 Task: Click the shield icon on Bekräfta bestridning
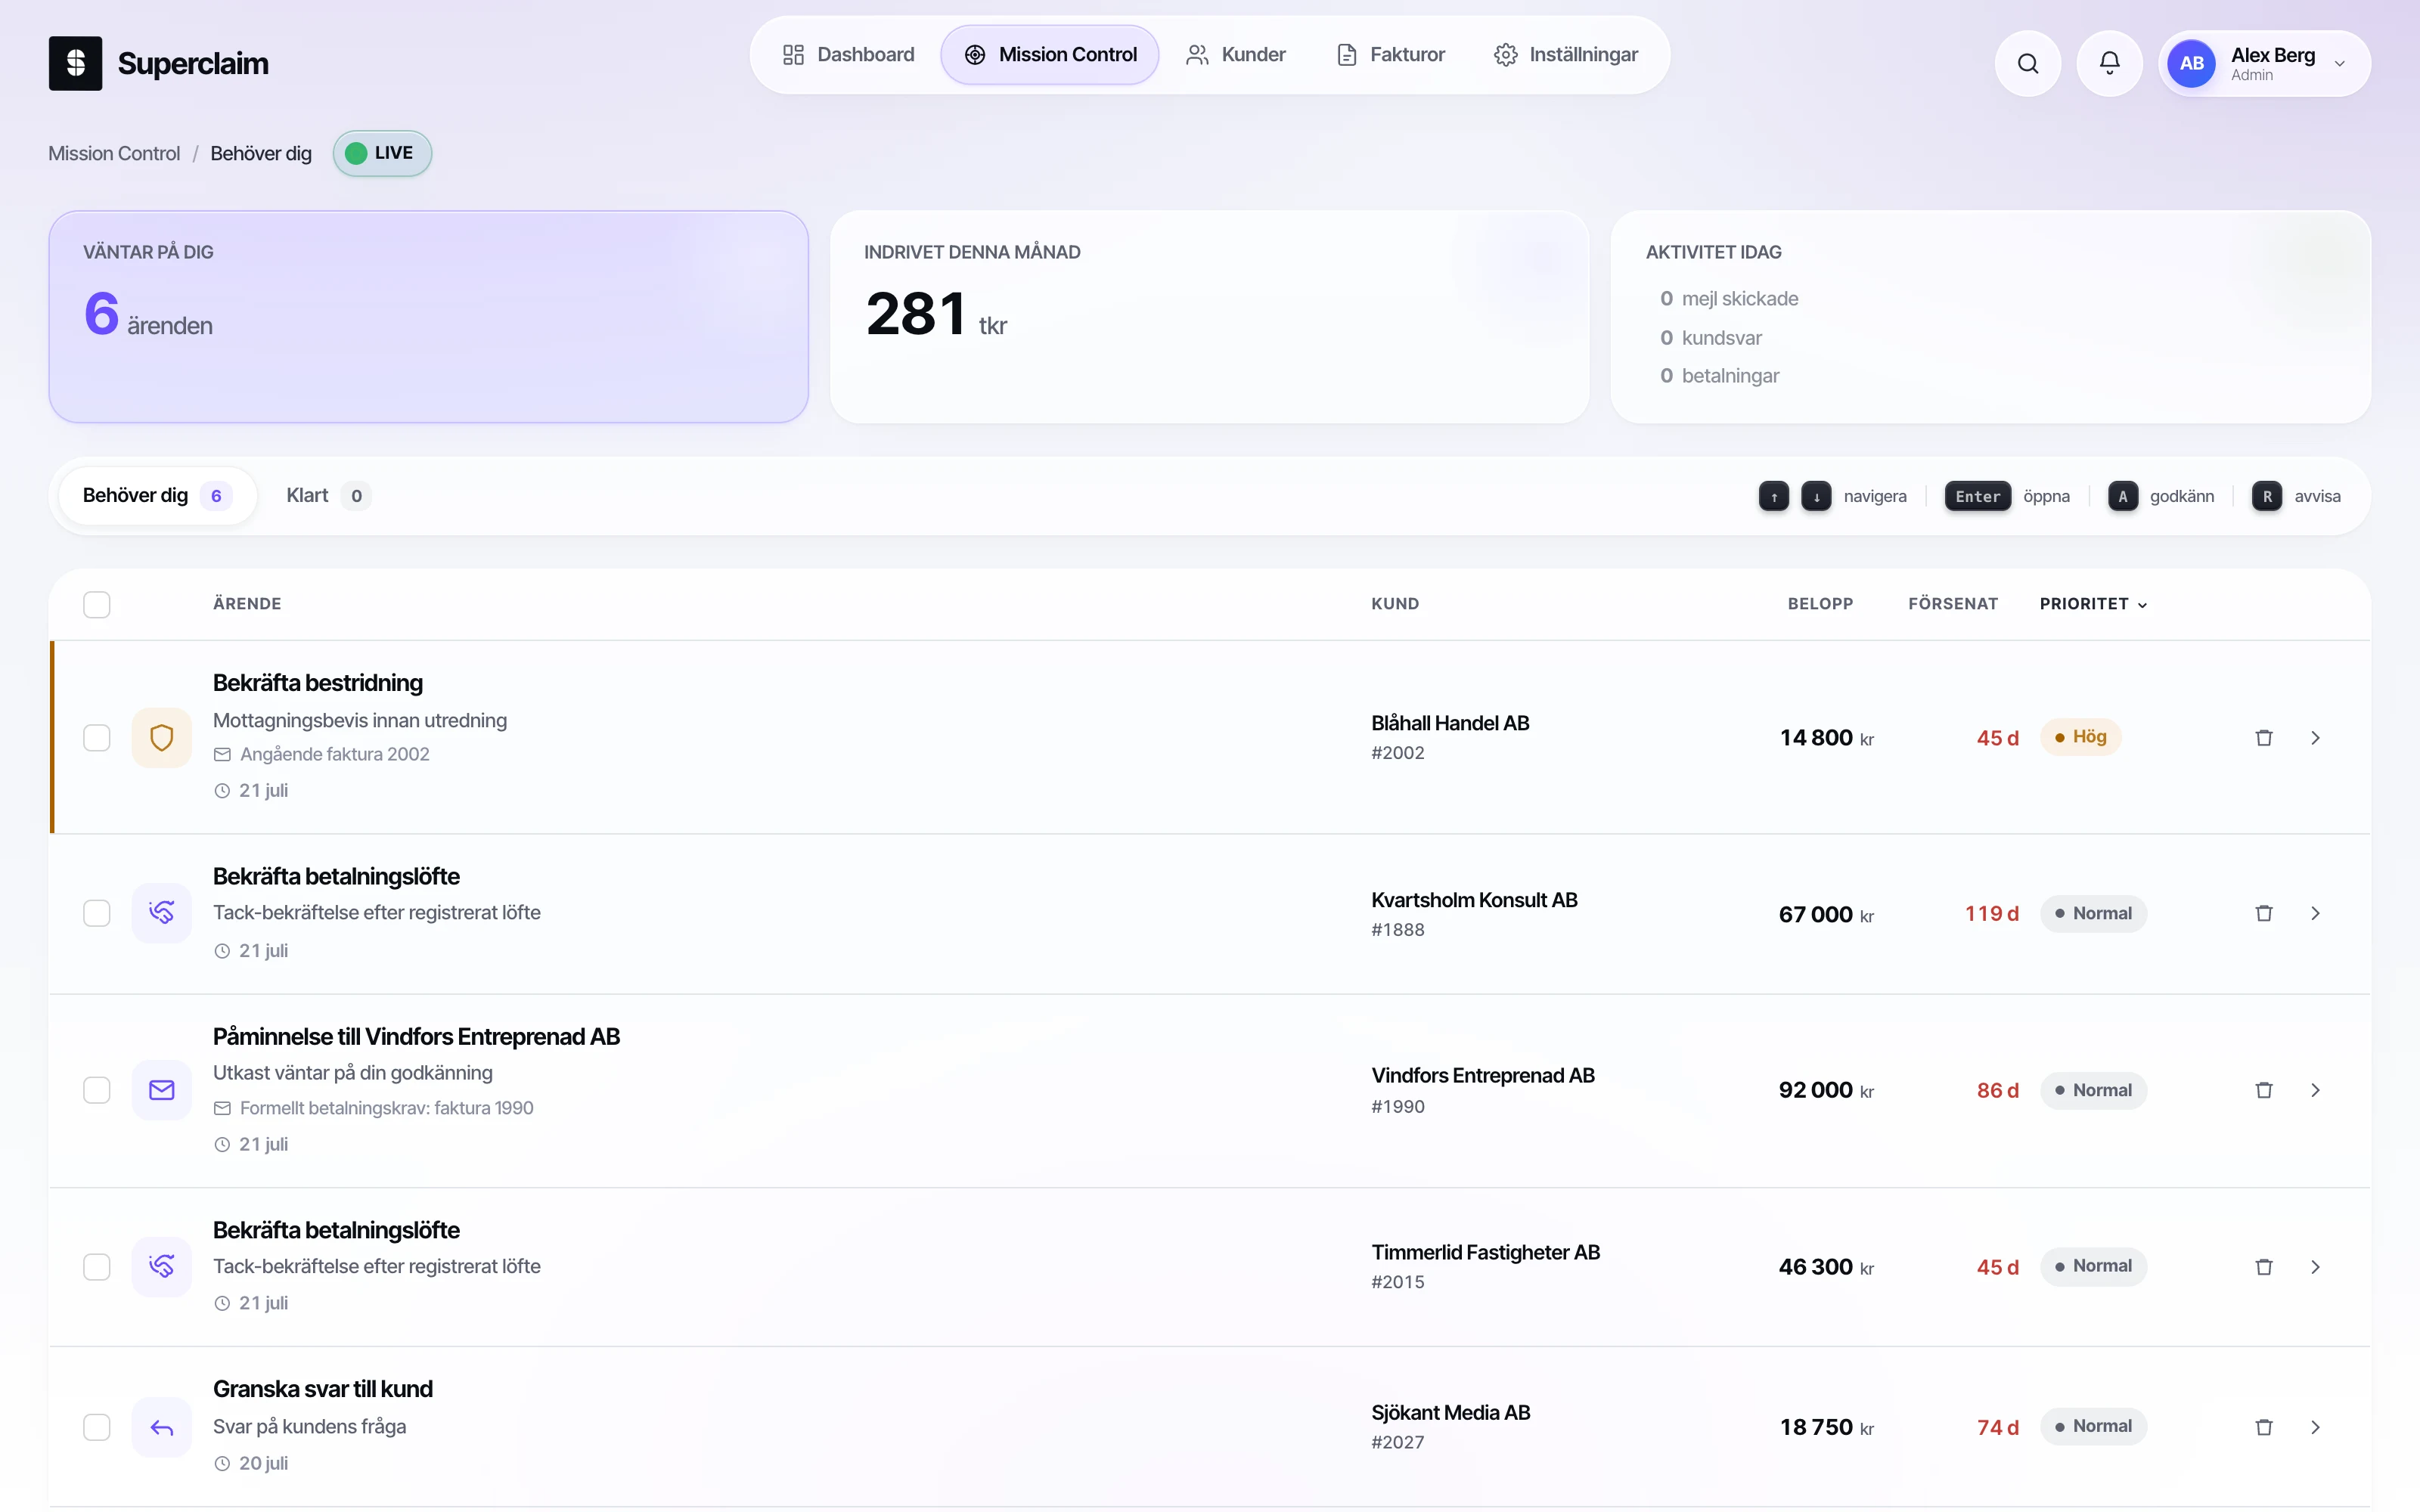pyautogui.click(x=161, y=738)
